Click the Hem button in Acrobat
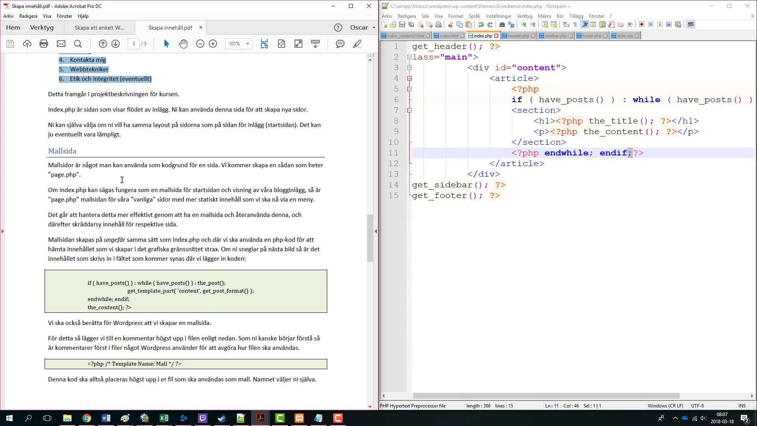 click(x=13, y=28)
